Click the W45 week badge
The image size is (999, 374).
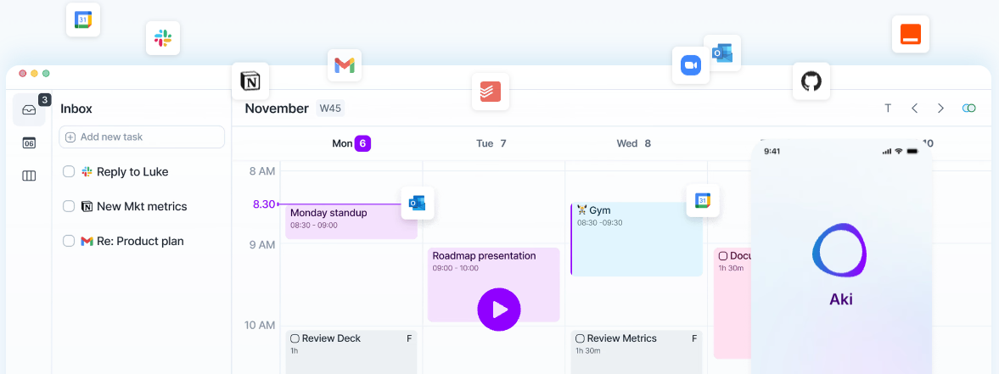point(330,109)
